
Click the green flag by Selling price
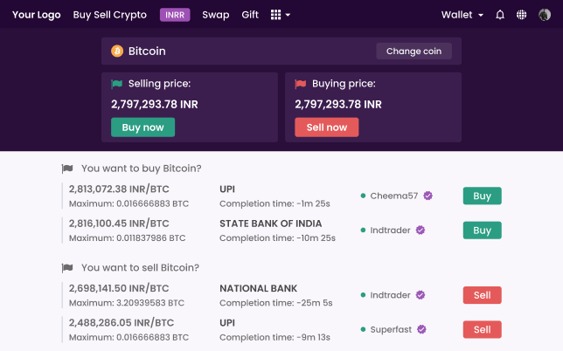click(x=117, y=85)
